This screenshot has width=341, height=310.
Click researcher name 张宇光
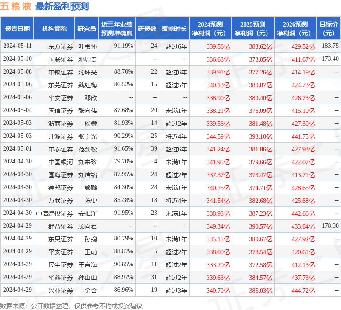pyautogui.click(x=88, y=136)
